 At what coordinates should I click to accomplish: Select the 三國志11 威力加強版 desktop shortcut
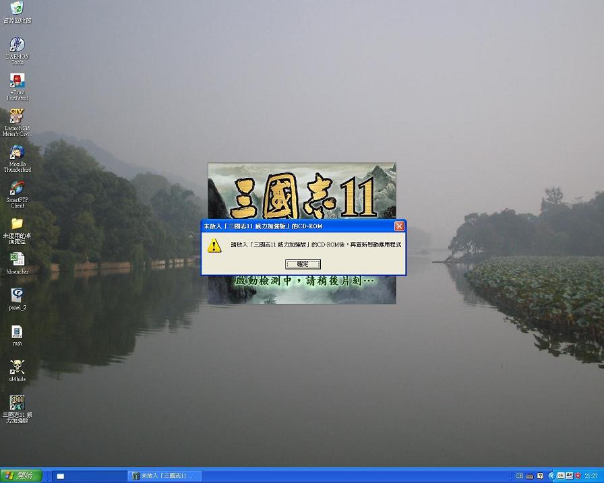click(x=17, y=409)
